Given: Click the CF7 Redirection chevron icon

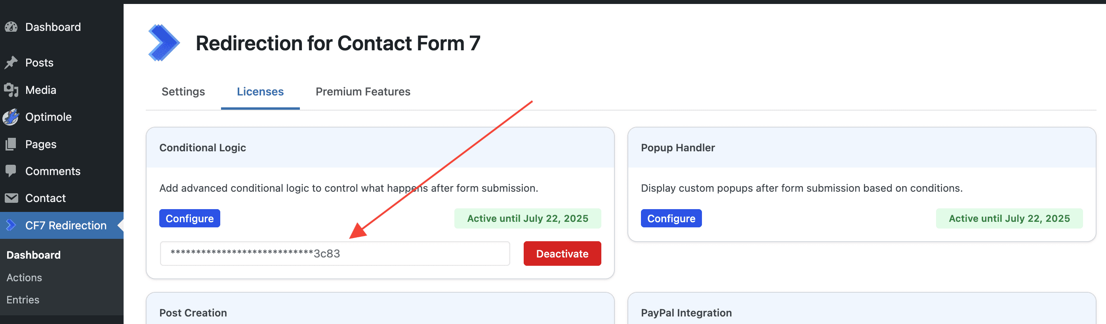Looking at the screenshot, I should coord(11,225).
